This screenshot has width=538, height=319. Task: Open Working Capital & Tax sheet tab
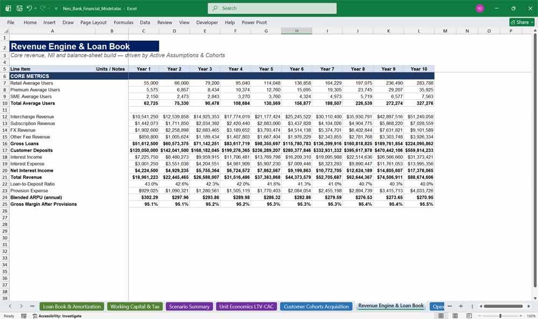point(135,306)
